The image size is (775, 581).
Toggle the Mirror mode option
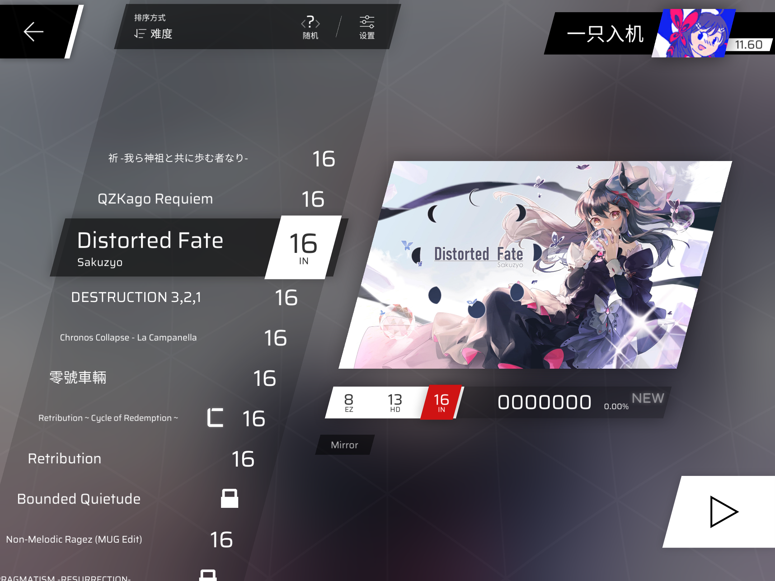[344, 445]
